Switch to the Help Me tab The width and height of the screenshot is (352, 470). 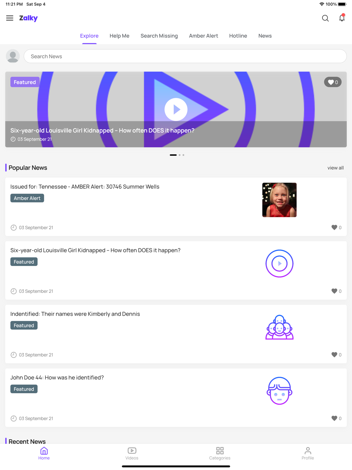point(119,36)
